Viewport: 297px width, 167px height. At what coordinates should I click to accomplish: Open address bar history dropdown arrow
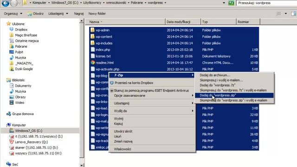tap(224, 3)
